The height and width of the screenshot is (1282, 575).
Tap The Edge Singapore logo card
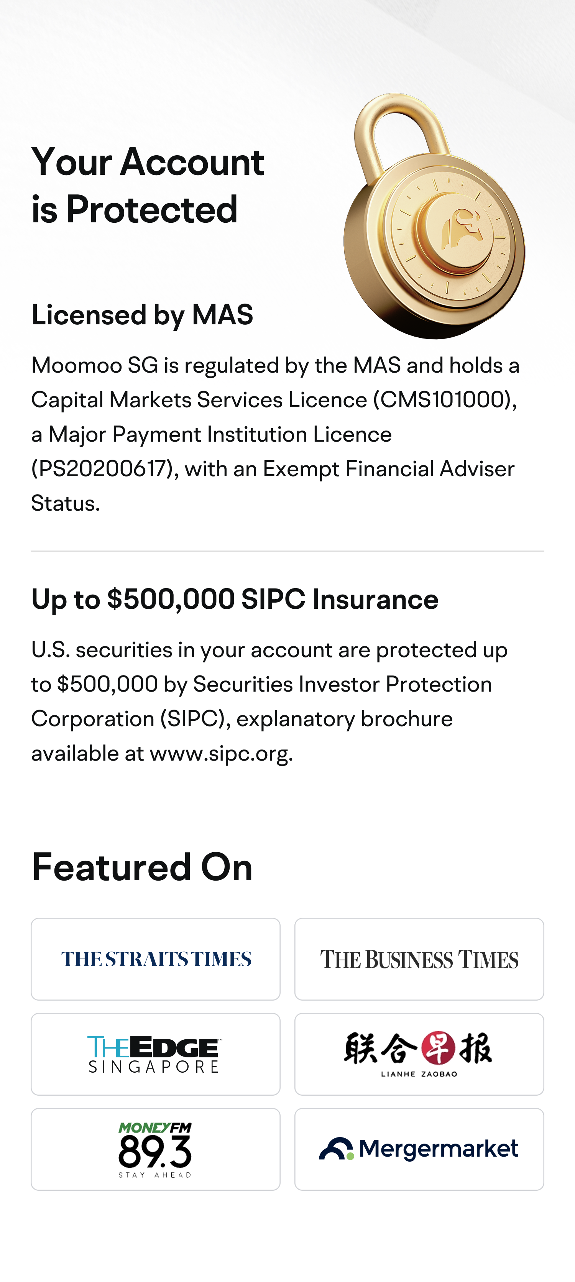(156, 1054)
